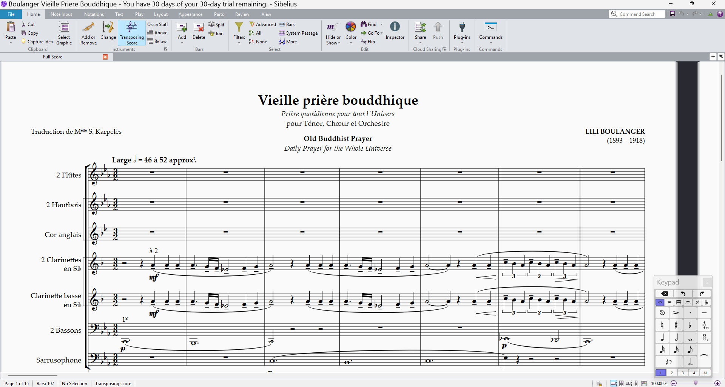Open the File menu
The image size is (725, 387).
[11, 14]
